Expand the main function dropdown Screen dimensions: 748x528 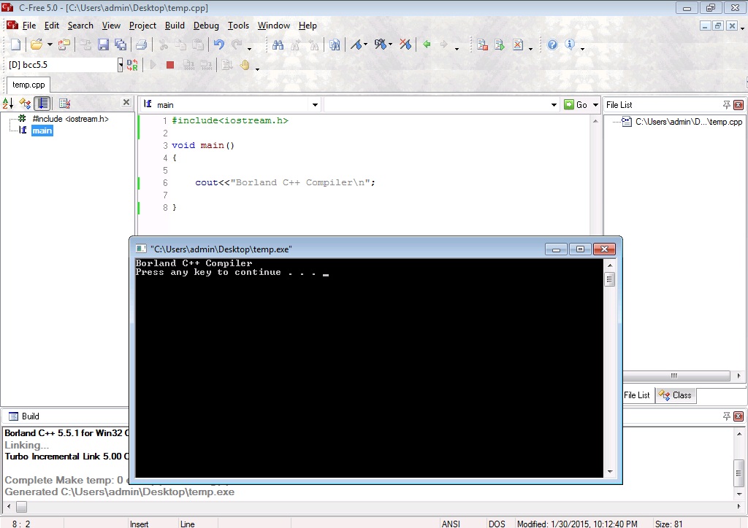[315, 105]
